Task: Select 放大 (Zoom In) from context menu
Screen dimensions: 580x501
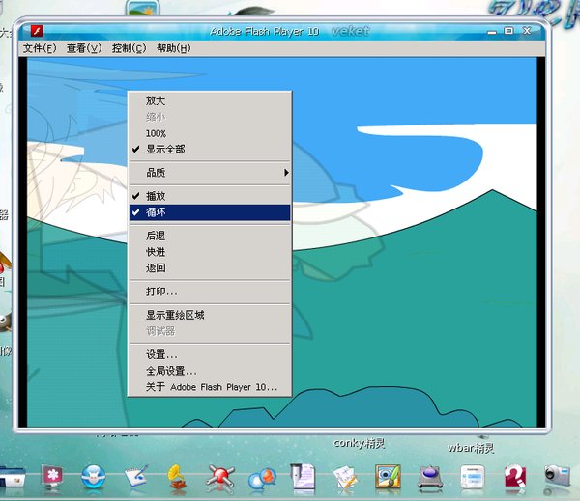Action: tap(156, 100)
